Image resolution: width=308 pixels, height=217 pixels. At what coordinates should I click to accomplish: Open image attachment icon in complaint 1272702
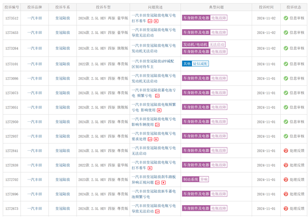[158, 183]
